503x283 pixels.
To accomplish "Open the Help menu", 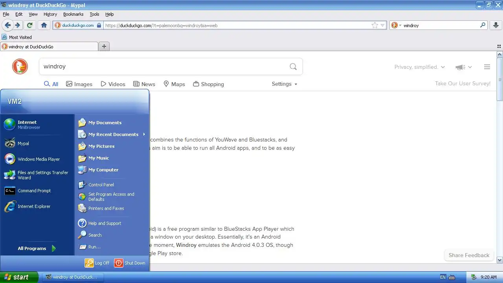I will point(110,14).
